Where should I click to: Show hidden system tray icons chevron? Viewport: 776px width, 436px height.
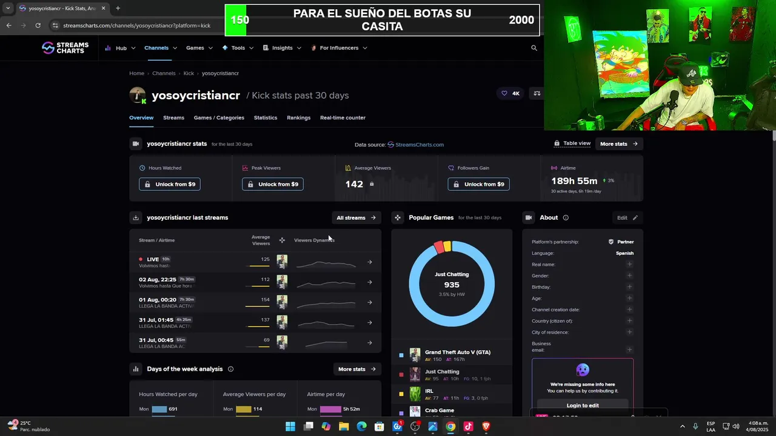pyautogui.click(x=682, y=426)
